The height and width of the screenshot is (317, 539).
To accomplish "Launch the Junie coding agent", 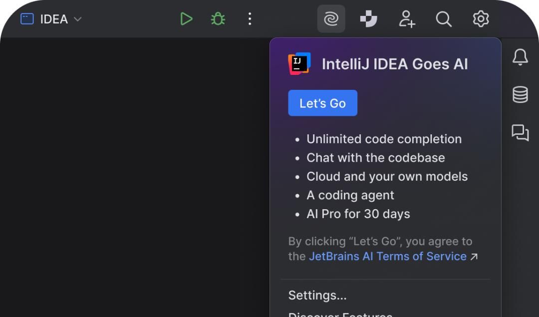I will click(368, 19).
